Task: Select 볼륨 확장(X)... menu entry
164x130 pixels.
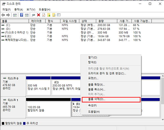Action: pos(111,84)
